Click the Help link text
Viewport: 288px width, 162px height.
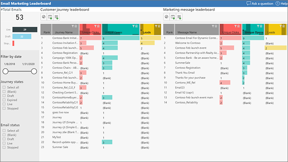(x=284, y=4)
